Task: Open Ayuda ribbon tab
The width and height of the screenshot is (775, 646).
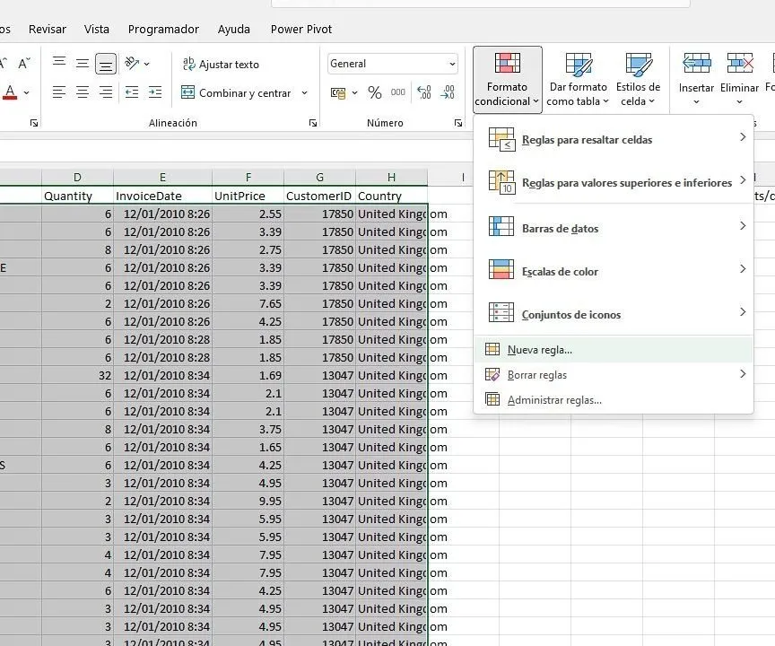Action: [234, 30]
